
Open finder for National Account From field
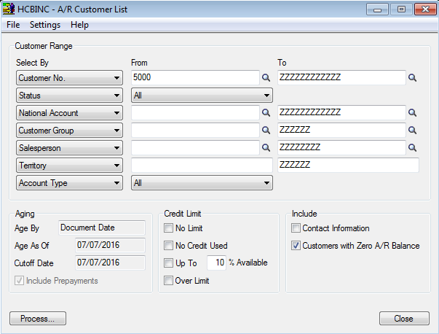(x=266, y=113)
